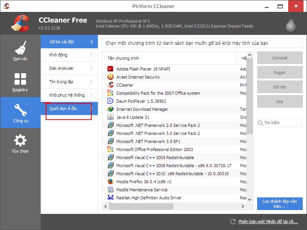The height and width of the screenshot is (230, 307).
Task: Open Khôi phục hệ thống tool
Action: tap(69, 95)
